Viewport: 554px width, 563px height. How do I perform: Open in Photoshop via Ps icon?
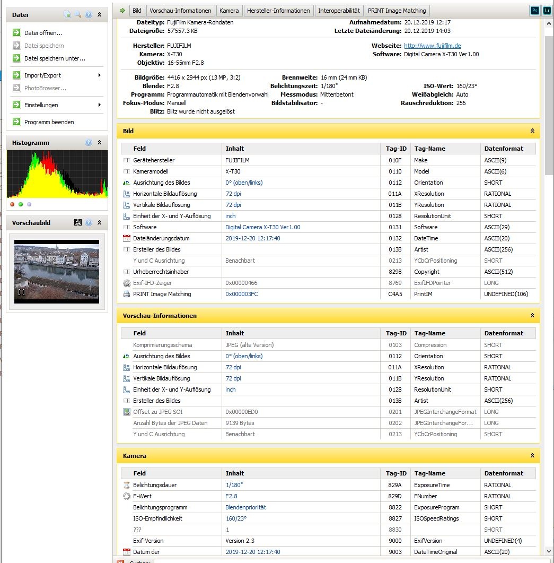click(x=534, y=11)
